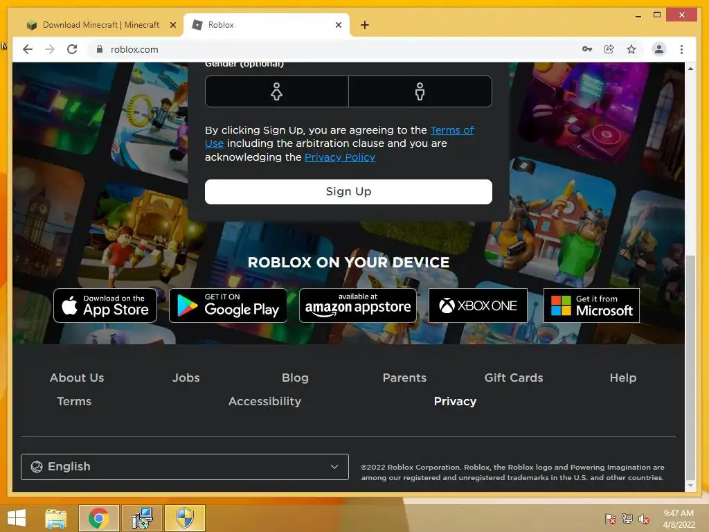This screenshot has height=532, width=709.
Task: Expand the English language dropdown
Action: [184, 466]
